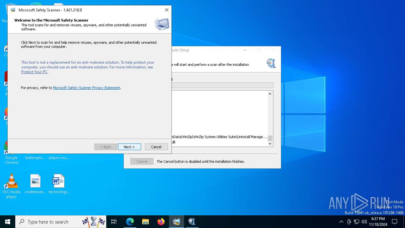Open VLC media player desktop shortcut
This screenshot has height=228, width=405.
(x=11, y=186)
